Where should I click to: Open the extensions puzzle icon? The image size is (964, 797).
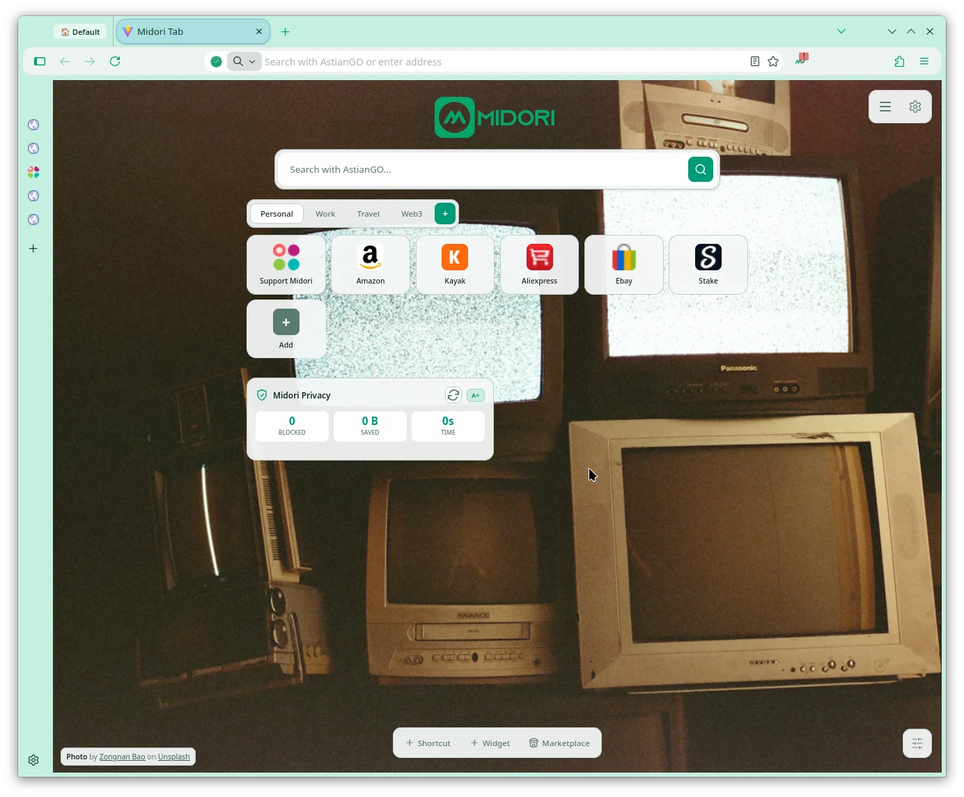pos(899,61)
